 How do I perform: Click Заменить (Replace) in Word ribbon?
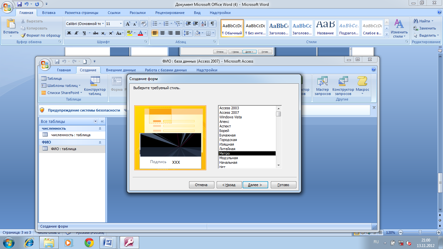(x=425, y=28)
